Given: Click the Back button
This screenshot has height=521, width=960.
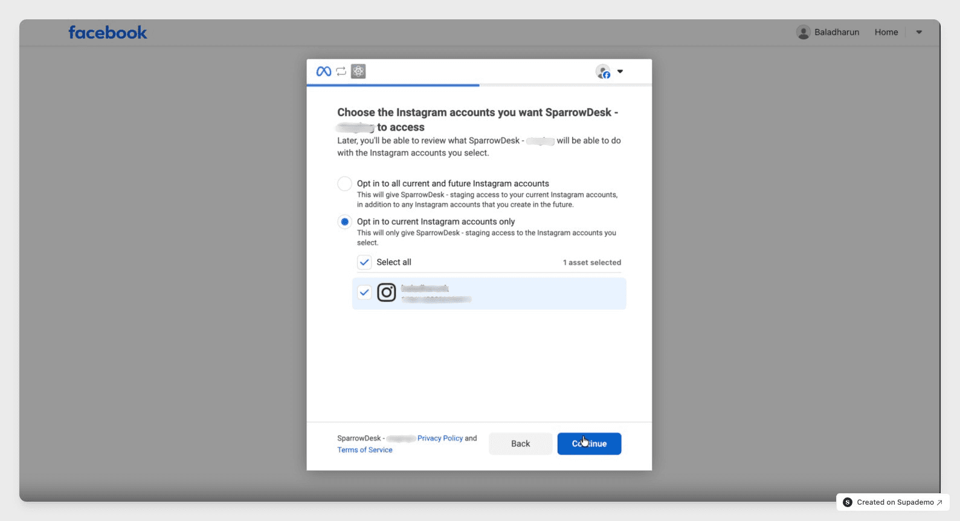Looking at the screenshot, I should click(x=520, y=444).
